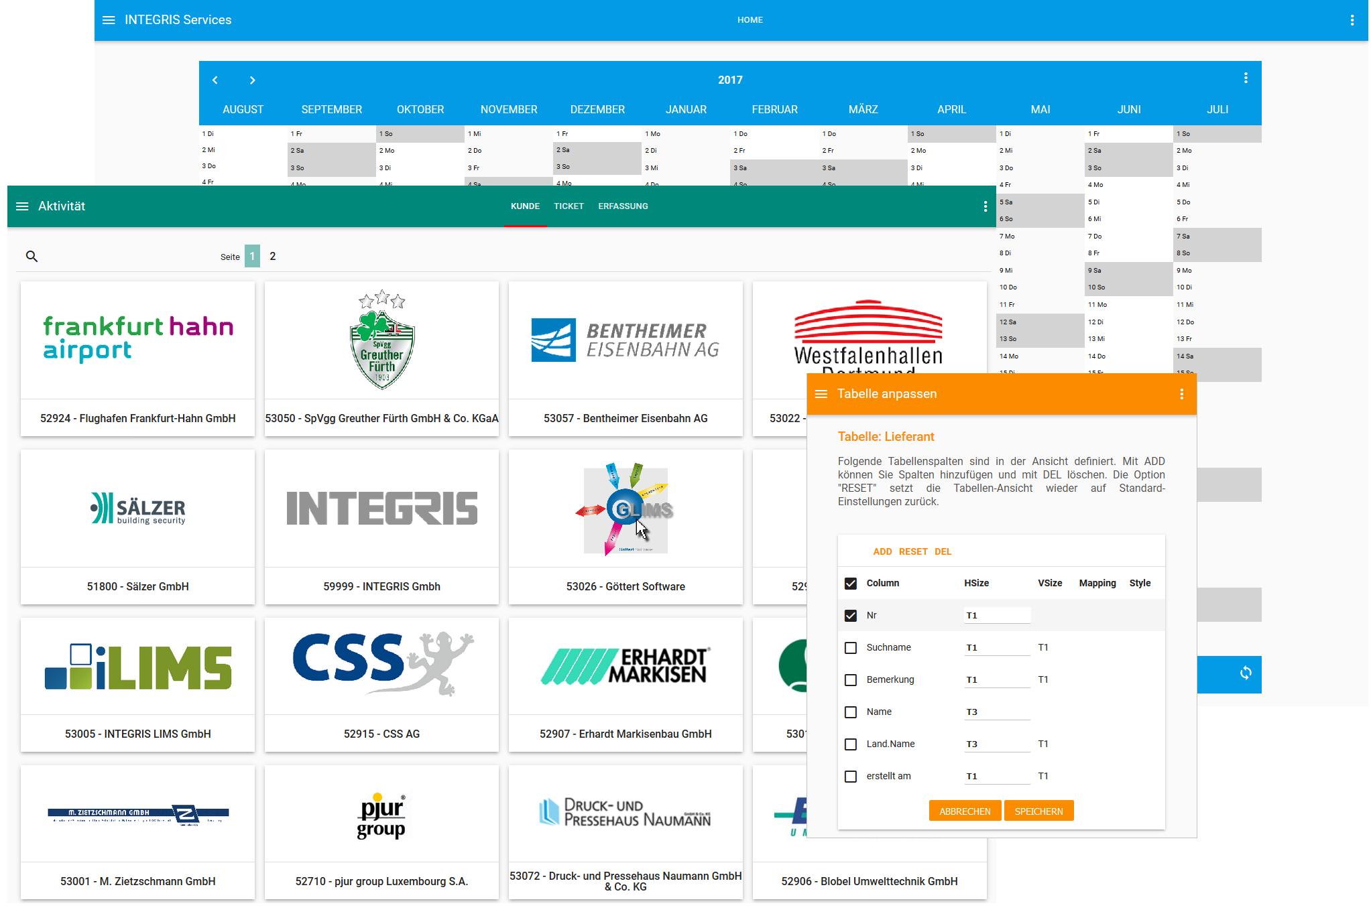
Task: Click '53026 - Göttert Software' label
Action: click(x=625, y=587)
